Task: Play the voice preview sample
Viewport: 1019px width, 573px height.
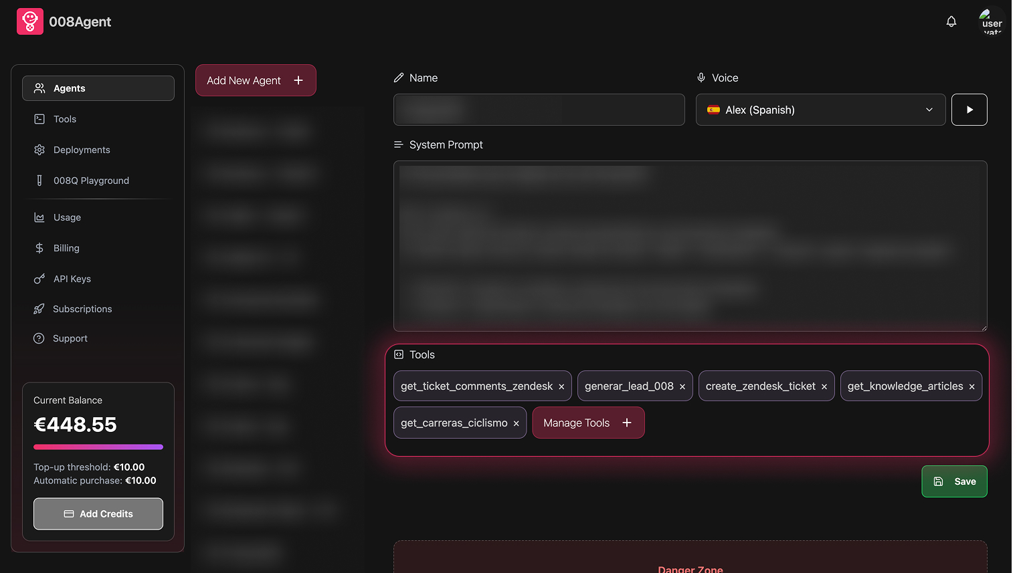Action: coord(969,109)
